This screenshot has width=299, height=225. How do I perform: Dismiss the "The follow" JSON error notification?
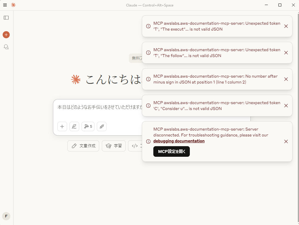coord(286,53)
